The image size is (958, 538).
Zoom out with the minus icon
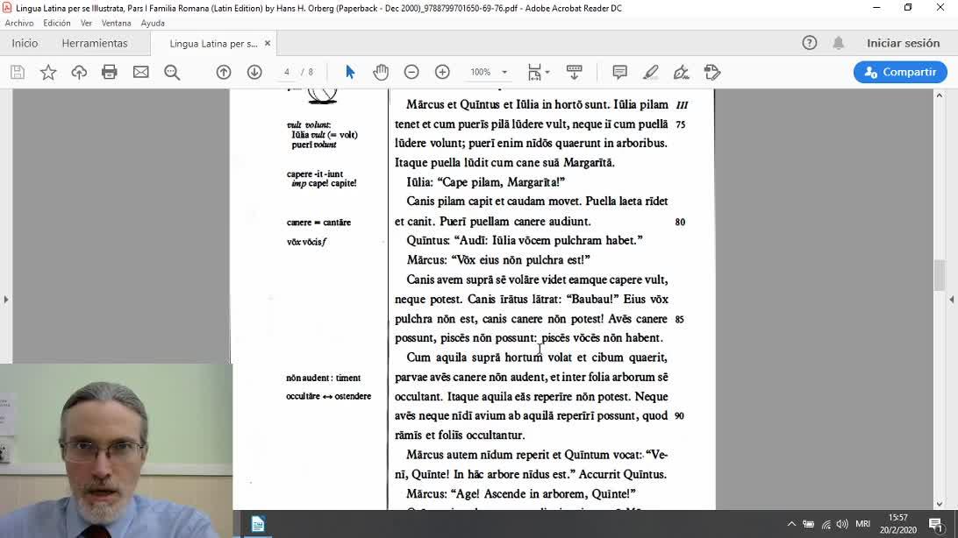pos(411,72)
